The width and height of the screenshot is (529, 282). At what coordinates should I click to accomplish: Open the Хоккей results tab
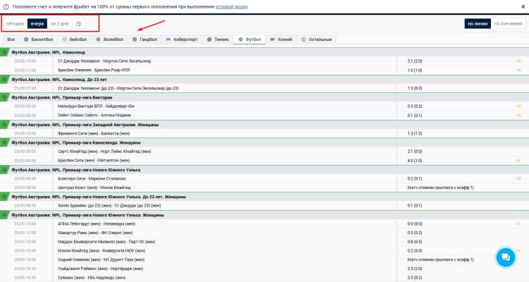(281, 39)
